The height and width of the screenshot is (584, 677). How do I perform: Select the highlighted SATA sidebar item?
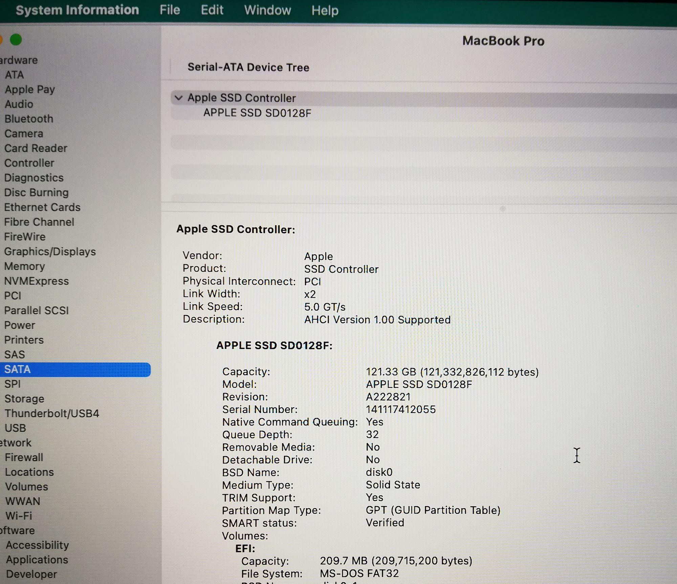click(75, 370)
